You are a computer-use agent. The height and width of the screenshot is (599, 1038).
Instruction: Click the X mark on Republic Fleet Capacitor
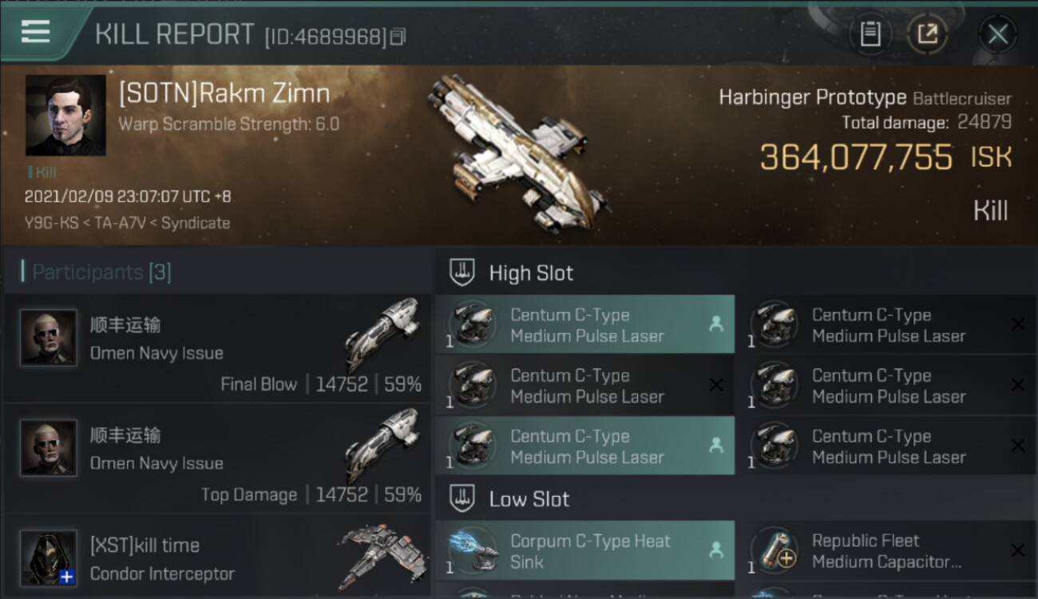point(1017,550)
